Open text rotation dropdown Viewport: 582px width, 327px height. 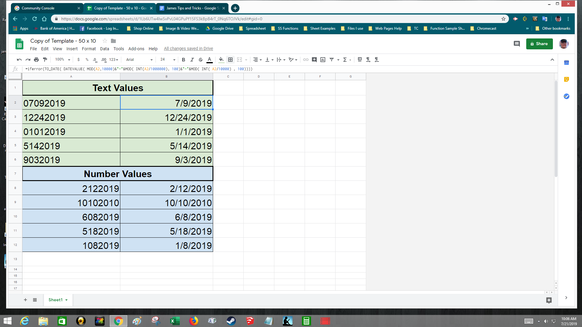293,60
